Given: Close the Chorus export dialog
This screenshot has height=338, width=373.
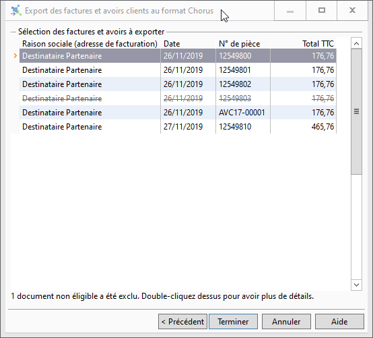Looking at the screenshot, I should pos(352,11).
